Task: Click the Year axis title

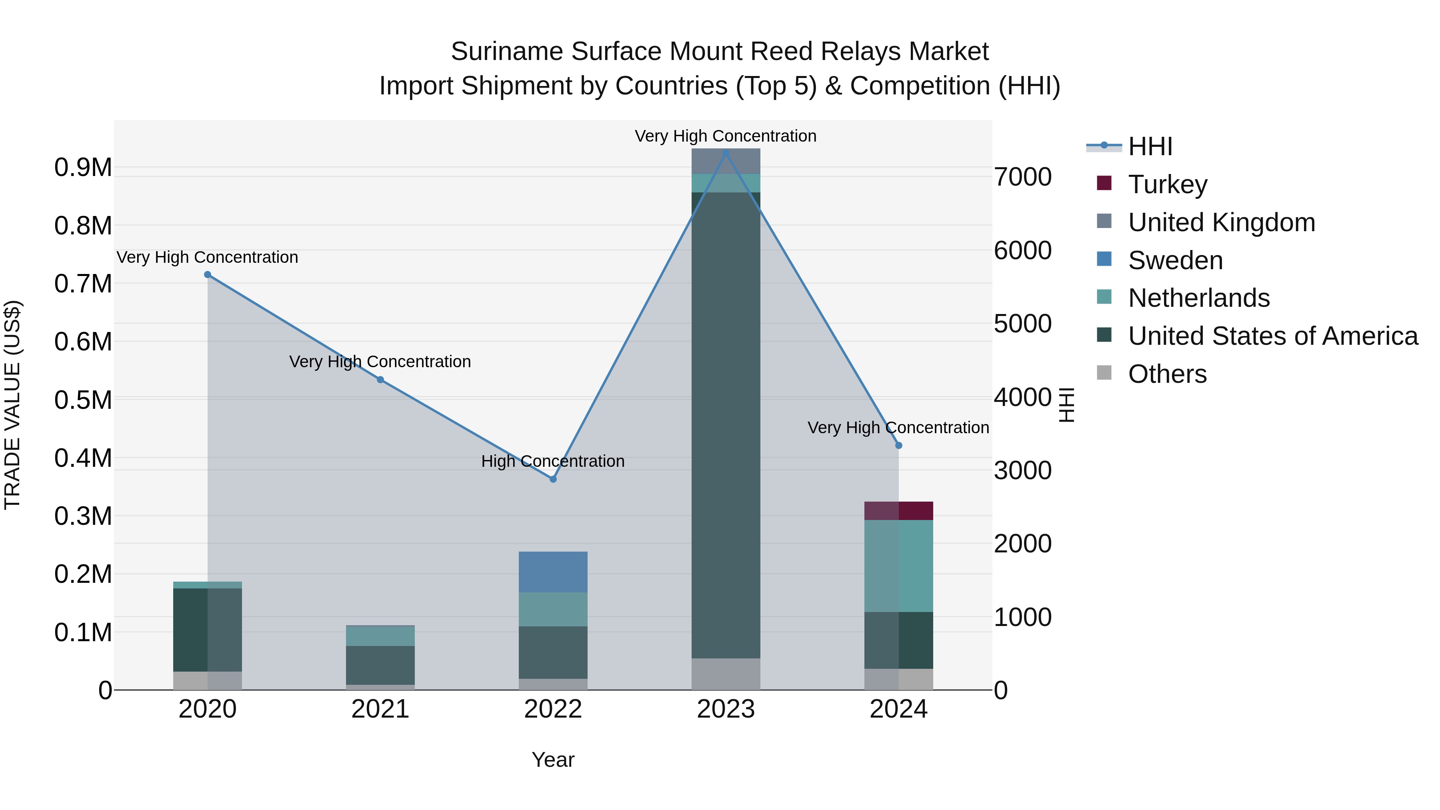Action: [553, 760]
